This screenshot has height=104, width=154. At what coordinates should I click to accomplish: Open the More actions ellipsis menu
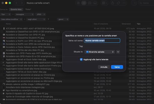(x=124, y=3)
